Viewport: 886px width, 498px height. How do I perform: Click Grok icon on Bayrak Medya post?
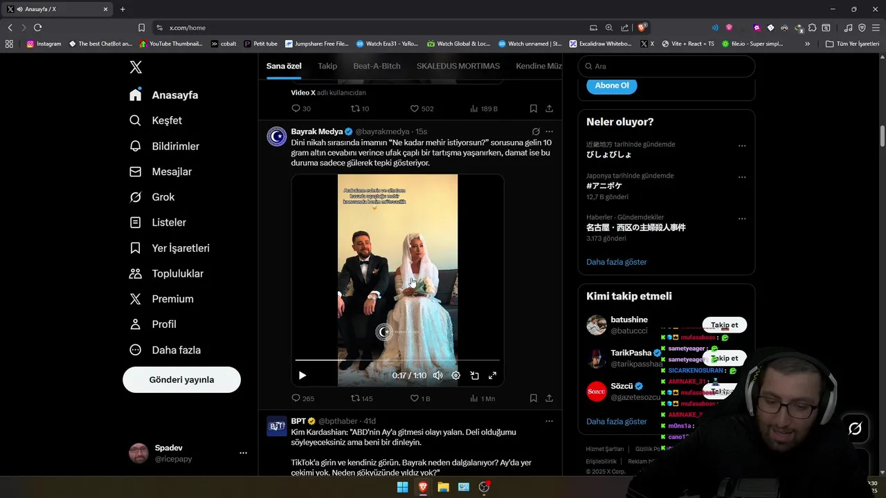tap(536, 131)
